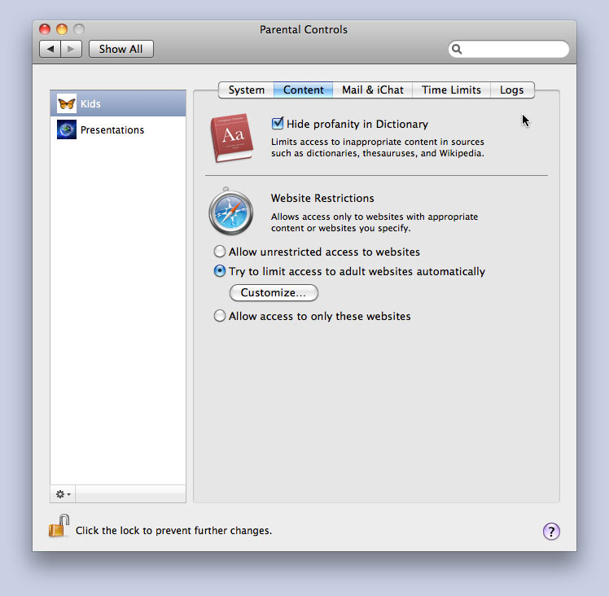
Task: Click inside the search field
Action: 515,49
